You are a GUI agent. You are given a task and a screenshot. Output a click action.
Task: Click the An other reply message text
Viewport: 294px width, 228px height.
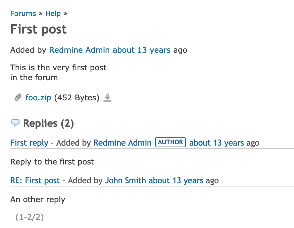click(38, 200)
